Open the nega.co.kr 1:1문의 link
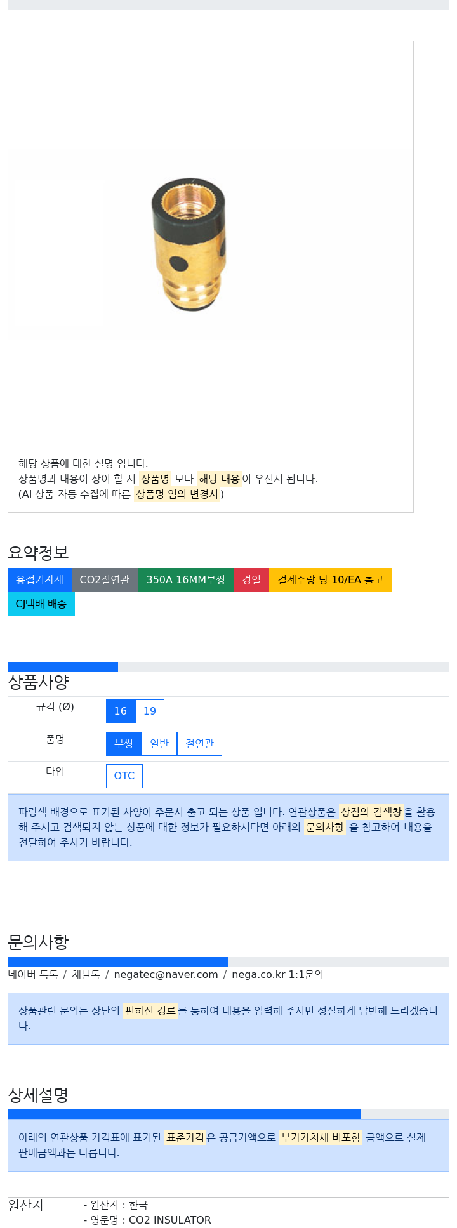The image size is (457, 1228). pyautogui.click(x=277, y=975)
